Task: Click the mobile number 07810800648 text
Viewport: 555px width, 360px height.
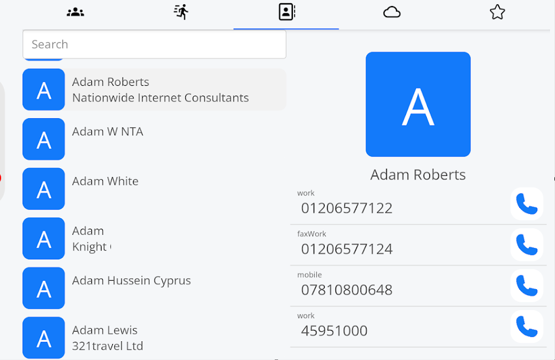Action: click(x=347, y=290)
